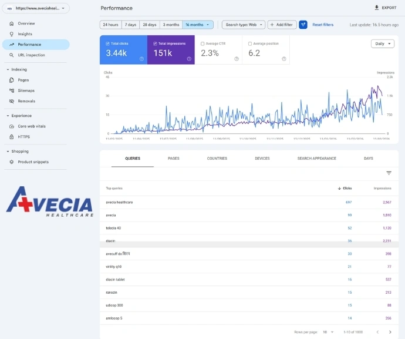This screenshot has height=339, width=405.
Task: Go to next page of results arrow
Action: click(x=390, y=332)
